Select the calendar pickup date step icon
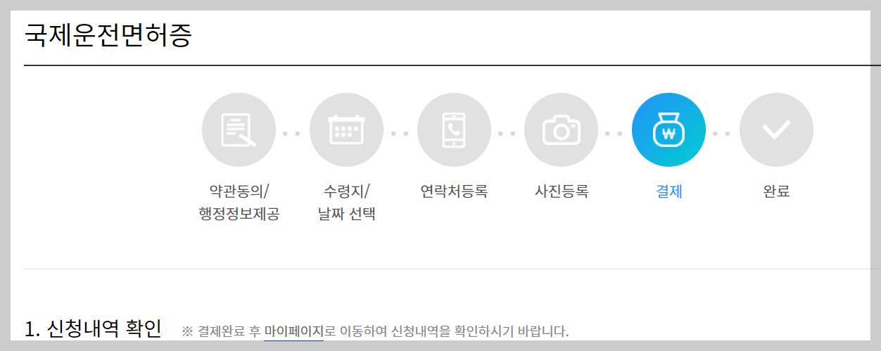Viewport: 881px width, 351px height. tap(346, 130)
